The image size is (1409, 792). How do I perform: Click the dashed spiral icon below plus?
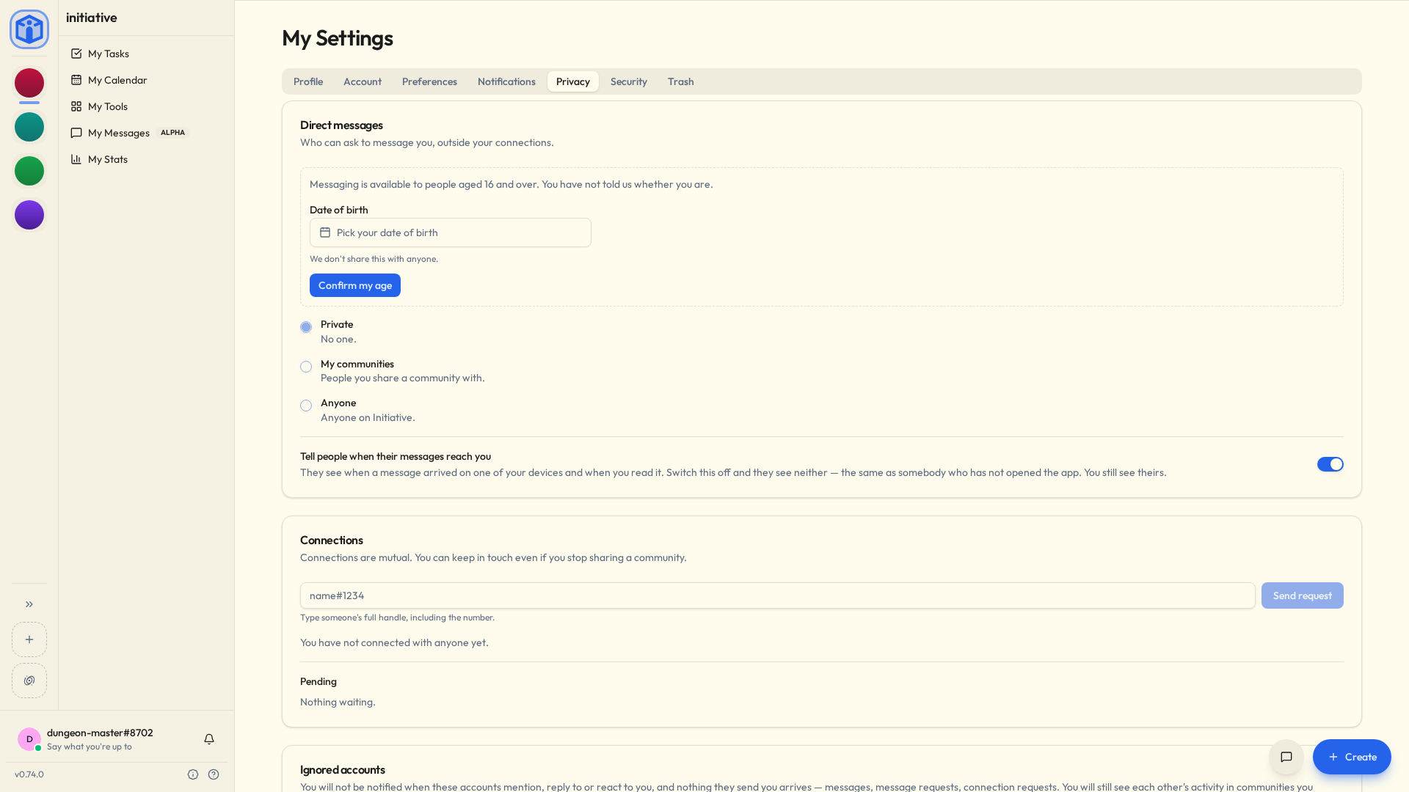(29, 681)
